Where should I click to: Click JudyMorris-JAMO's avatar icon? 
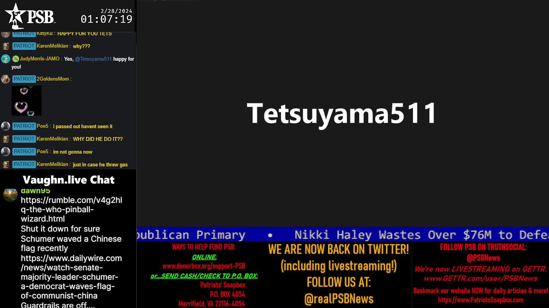coord(6,59)
